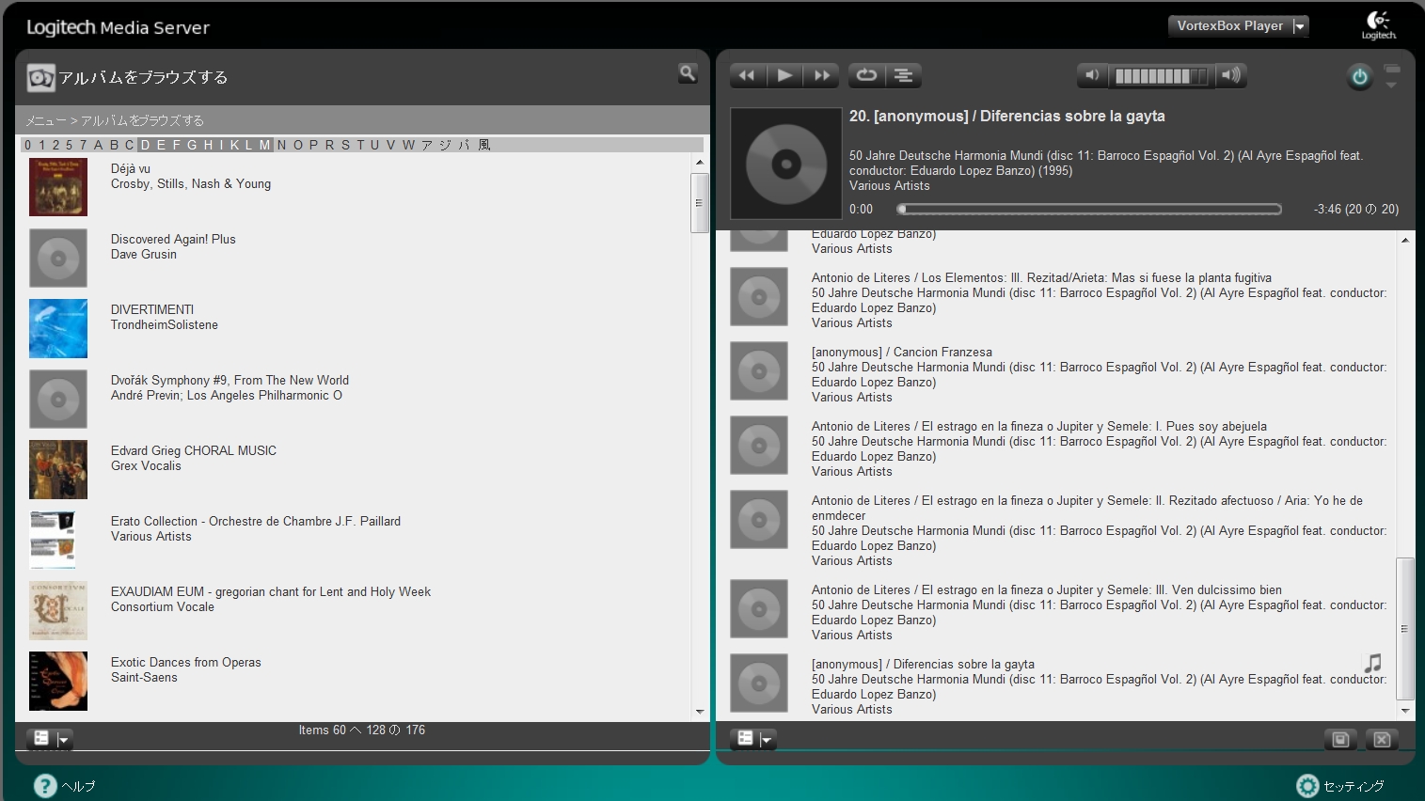Click the rewind previous track button
The width and height of the screenshot is (1425, 801).
click(748, 75)
